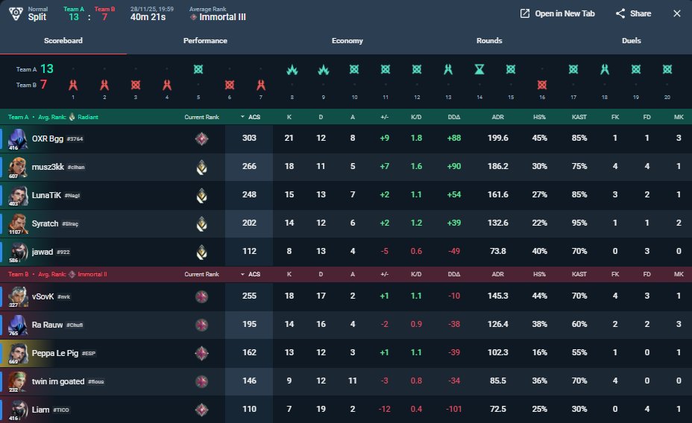Click Liam's DDΔ value -101
Image resolution: width=692 pixels, height=423 pixels.
tap(453, 409)
